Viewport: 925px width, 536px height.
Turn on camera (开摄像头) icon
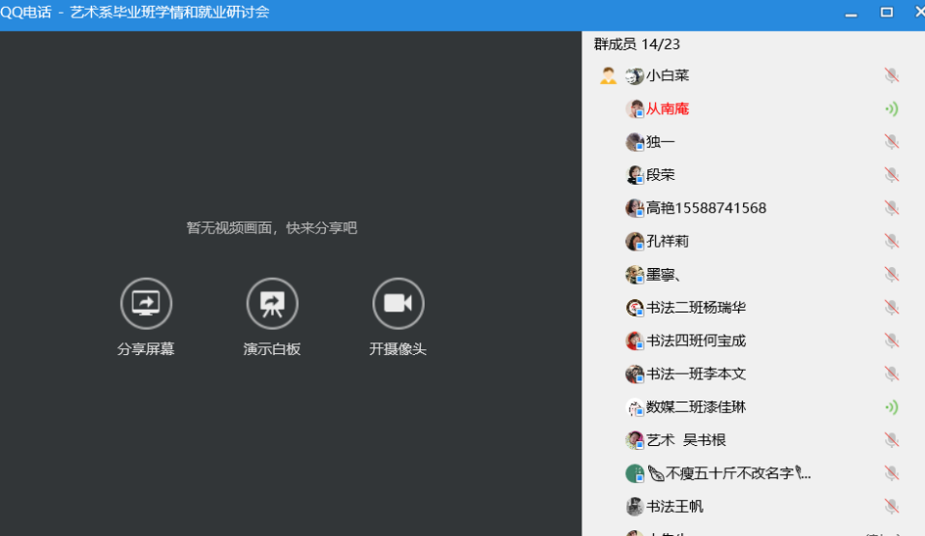tap(398, 303)
